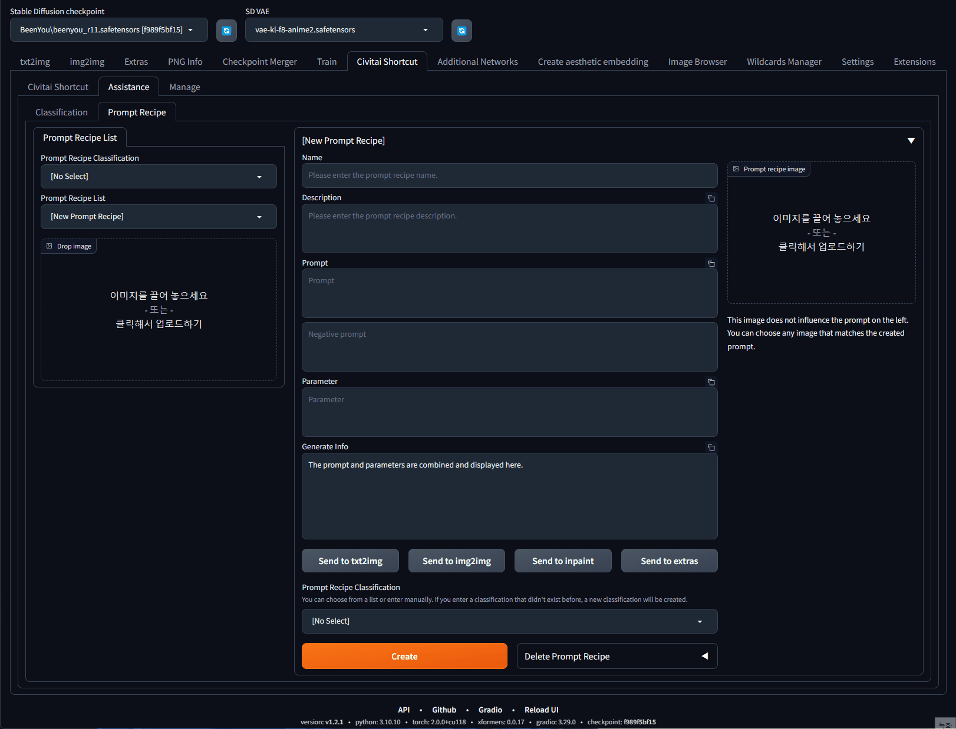Click the prompt recipe Name input field
Image resolution: width=956 pixels, height=729 pixels.
509,175
